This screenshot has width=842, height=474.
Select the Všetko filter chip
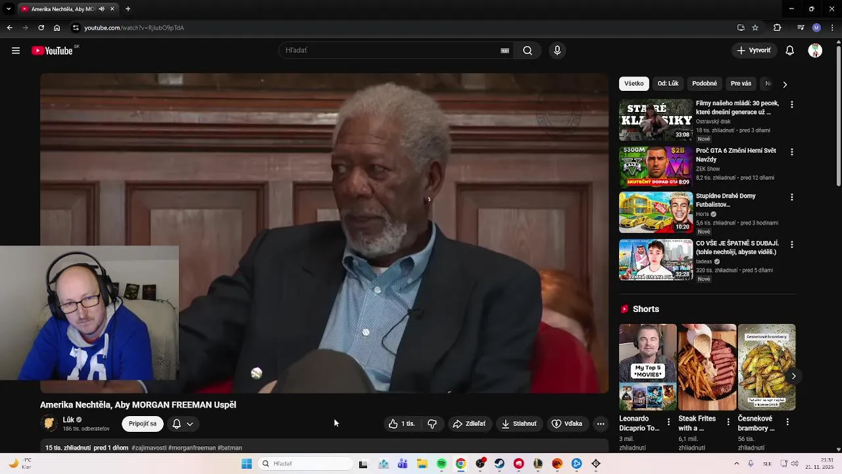click(634, 84)
